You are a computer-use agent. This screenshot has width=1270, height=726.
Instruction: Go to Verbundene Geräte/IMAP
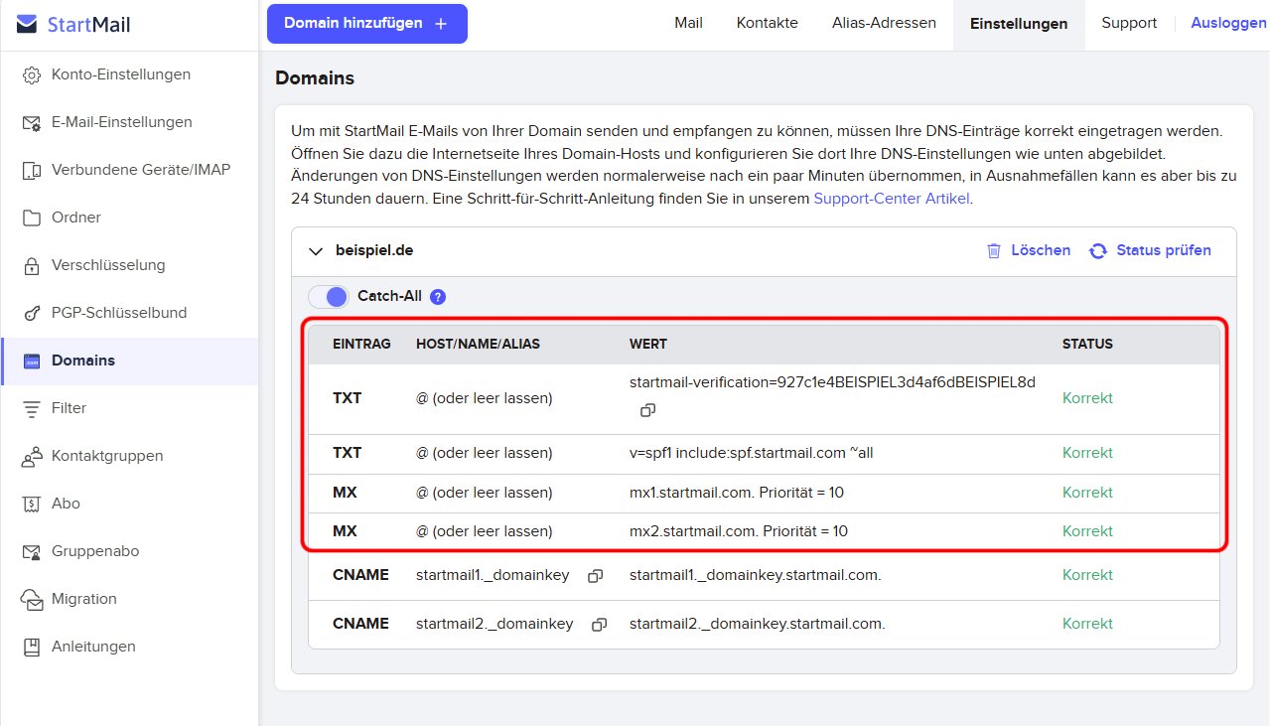point(129,170)
